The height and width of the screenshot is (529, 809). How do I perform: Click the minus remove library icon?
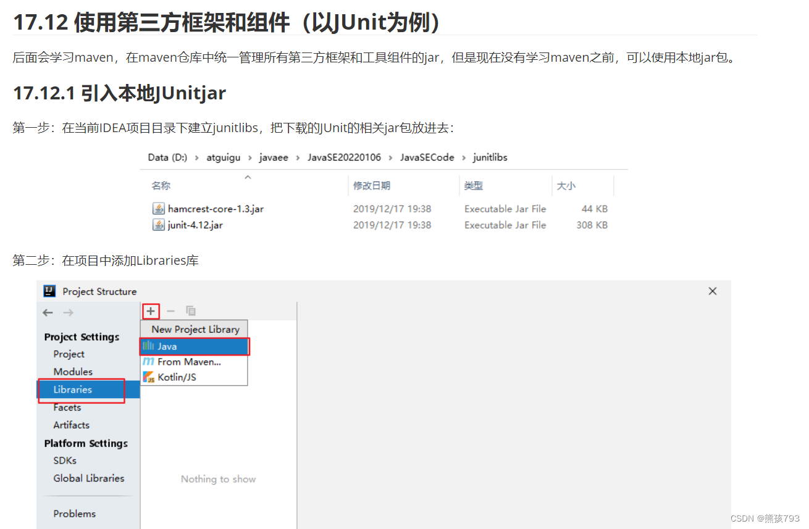(171, 311)
